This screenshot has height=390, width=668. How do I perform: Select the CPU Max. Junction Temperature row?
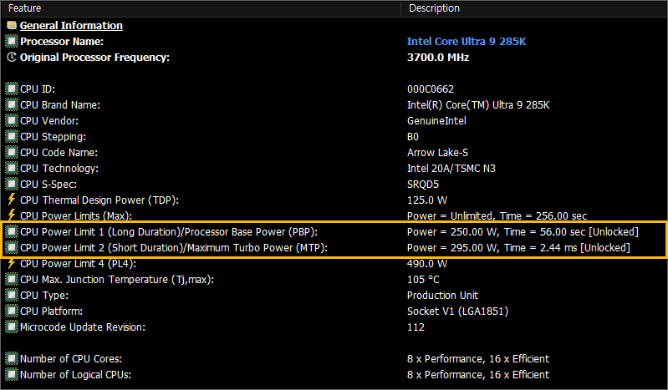coord(334,279)
